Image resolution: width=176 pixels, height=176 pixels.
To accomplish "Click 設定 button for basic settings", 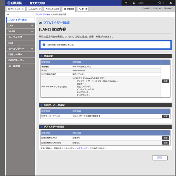I will [x=166, y=81].
